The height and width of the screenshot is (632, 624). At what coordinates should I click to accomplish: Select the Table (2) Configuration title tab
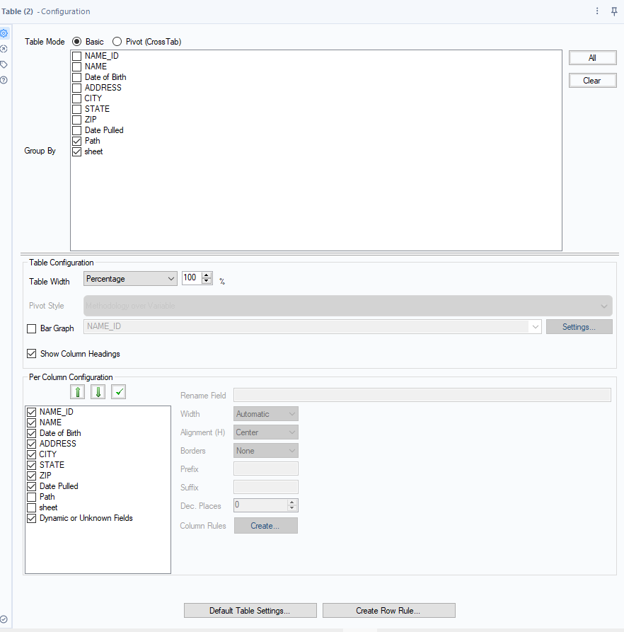(x=47, y=11)
